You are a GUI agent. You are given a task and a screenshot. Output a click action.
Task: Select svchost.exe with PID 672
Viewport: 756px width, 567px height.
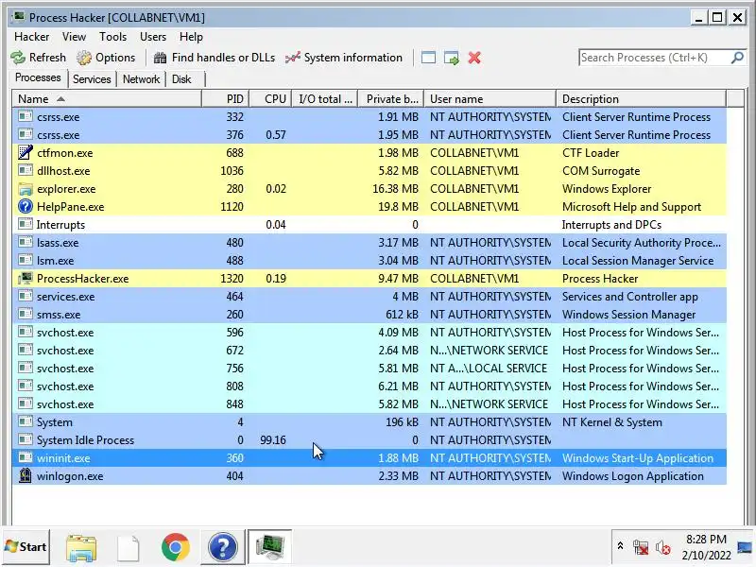(369, 350)
